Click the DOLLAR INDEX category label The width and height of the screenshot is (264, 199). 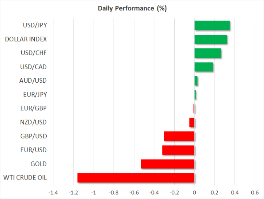click(26, 39)
